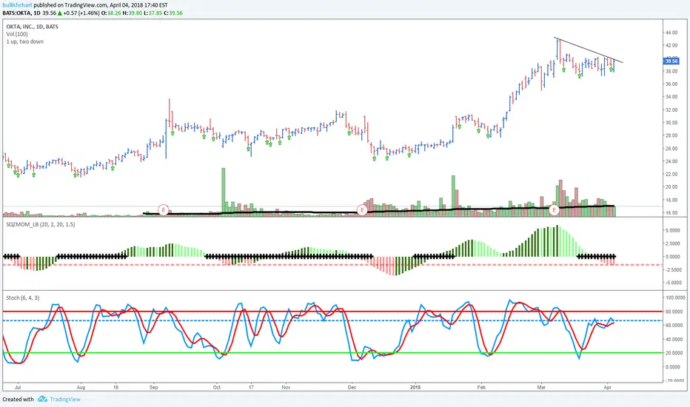Click the 'SQZMOM_LB (20, 2, 20, 1.5)' label
690x407 pixels.
point(41,224)
